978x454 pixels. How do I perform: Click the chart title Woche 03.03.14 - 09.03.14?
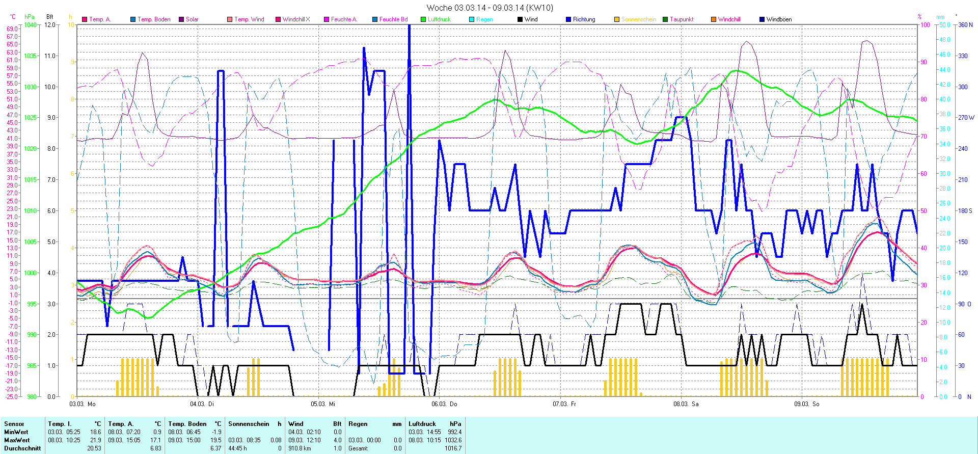point(489,8)
